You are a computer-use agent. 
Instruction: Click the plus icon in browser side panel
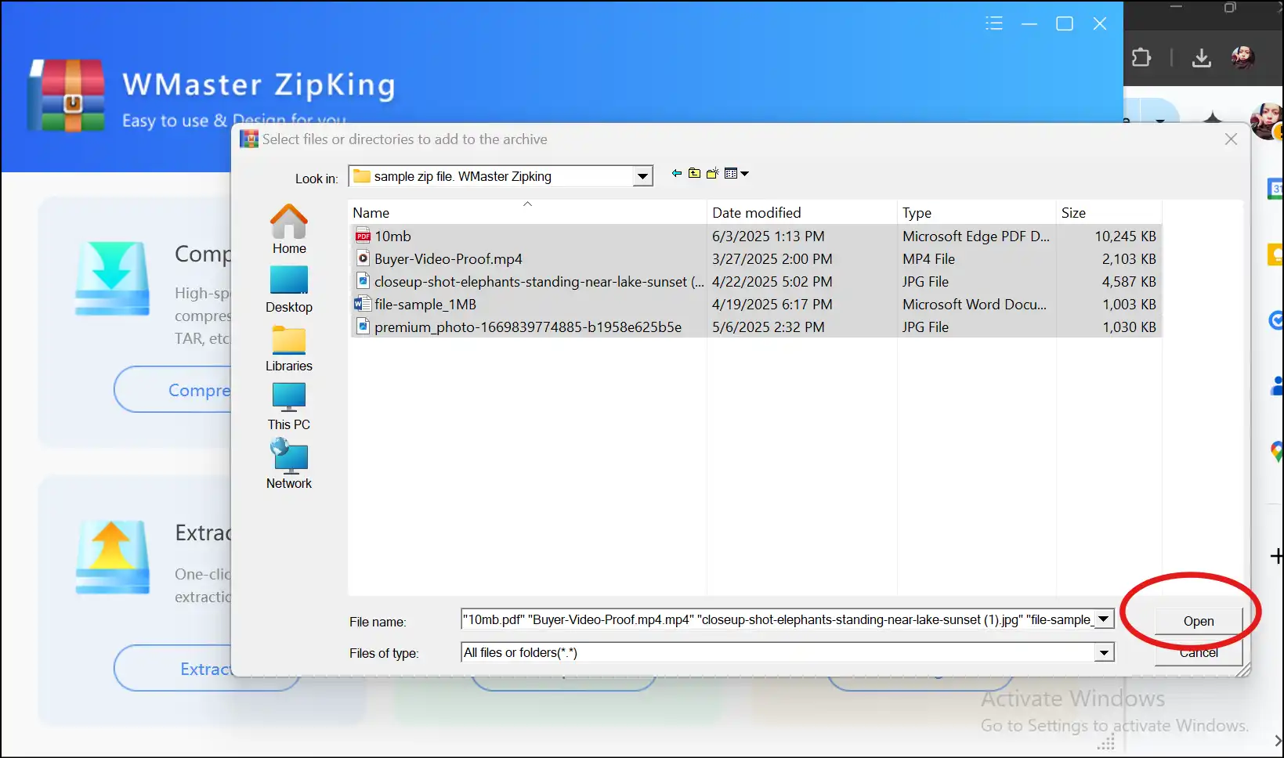point(1277,556)
